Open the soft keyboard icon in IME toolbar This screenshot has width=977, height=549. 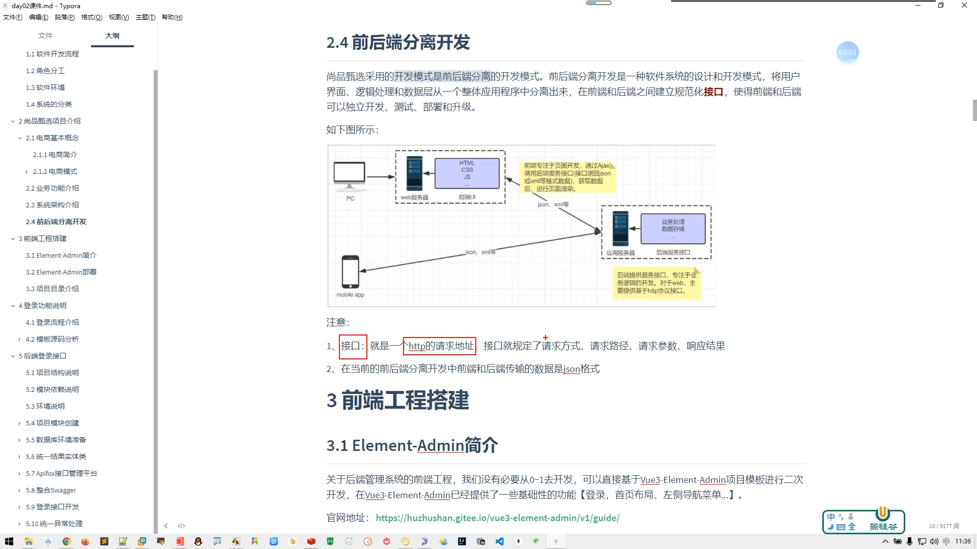[x=841, y=527]
